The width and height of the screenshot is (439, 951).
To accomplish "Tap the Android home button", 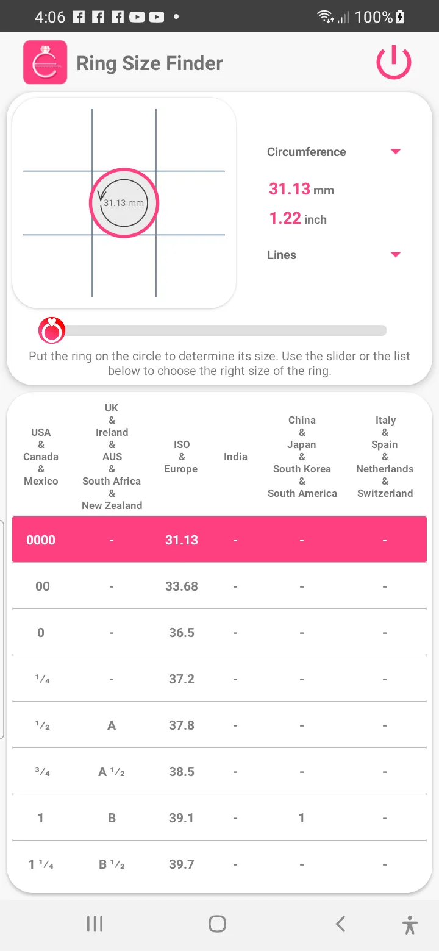I will (x=218, y=924).
